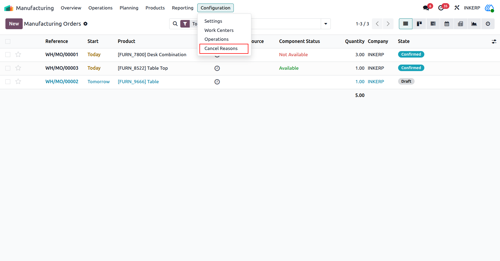Image resolution: width=500 pixels, height=261 pixels.
Task: Open optional columns adjust settings icon
Action: coord(494,42)
